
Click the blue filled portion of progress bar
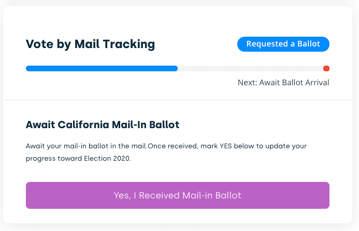coord(102,68)
